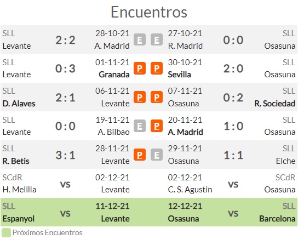Click Levante's loss icon versus R. Betis
298x239 pixels.
pyautogui.click(x=140, y=155)
